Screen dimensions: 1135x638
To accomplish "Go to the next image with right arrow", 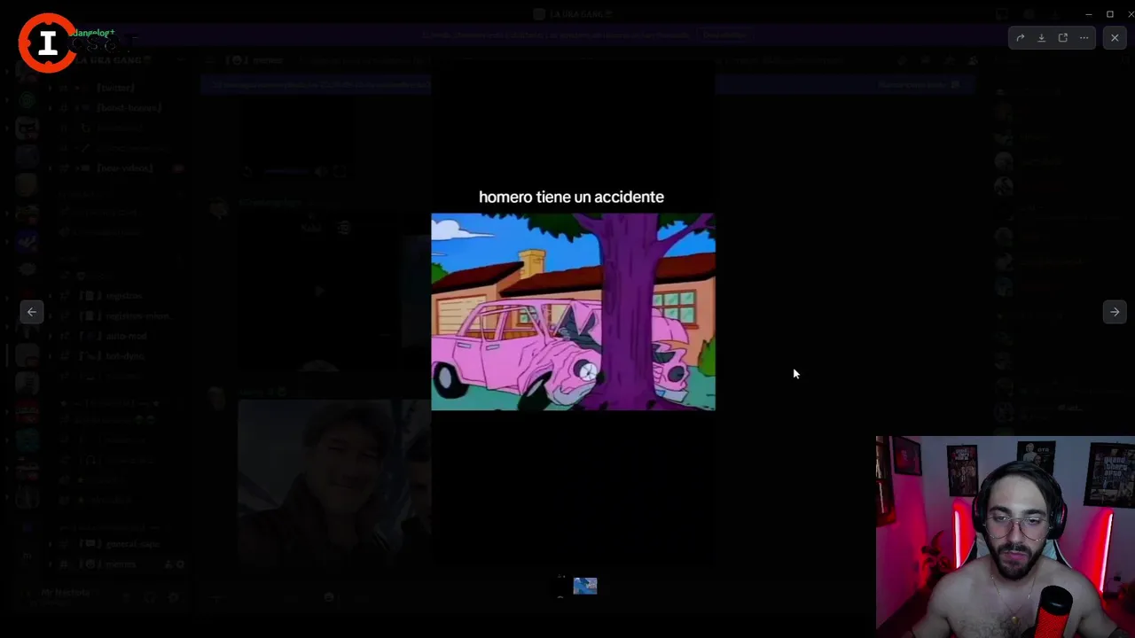I will pos(1115,312).
